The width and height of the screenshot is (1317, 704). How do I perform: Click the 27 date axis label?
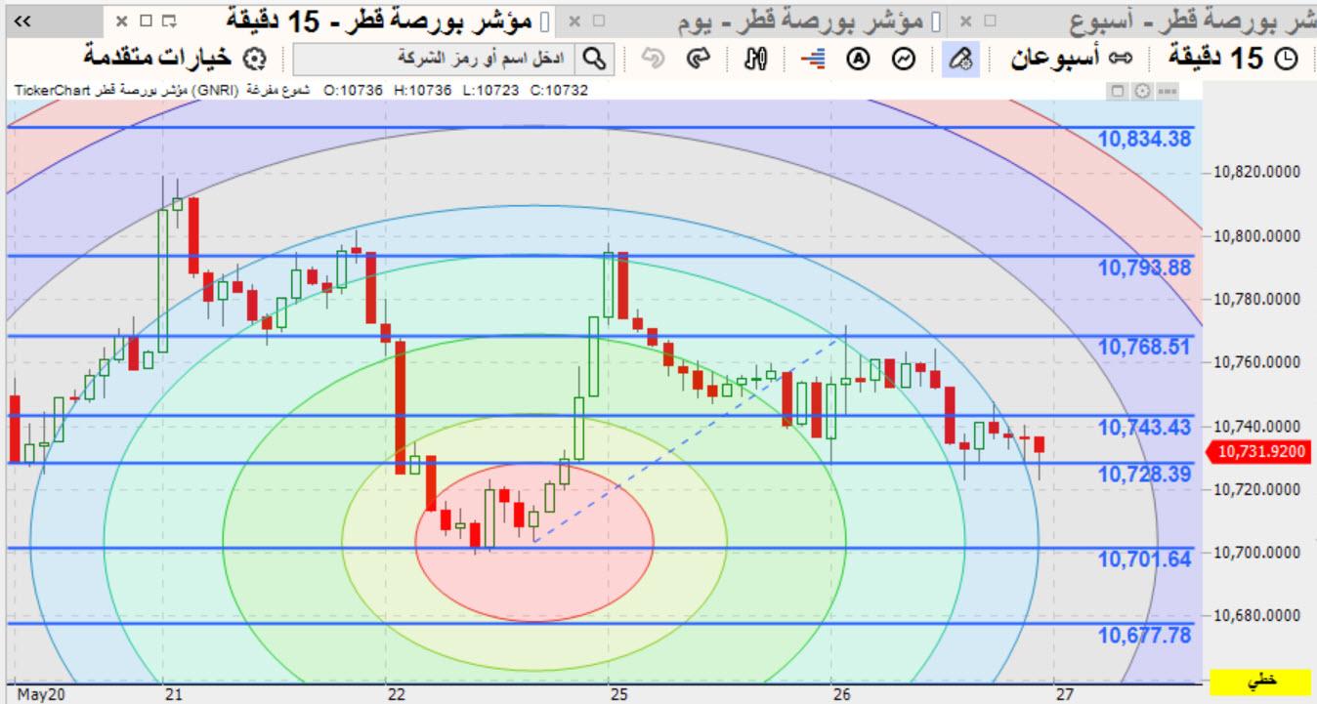pos(1064,694)
